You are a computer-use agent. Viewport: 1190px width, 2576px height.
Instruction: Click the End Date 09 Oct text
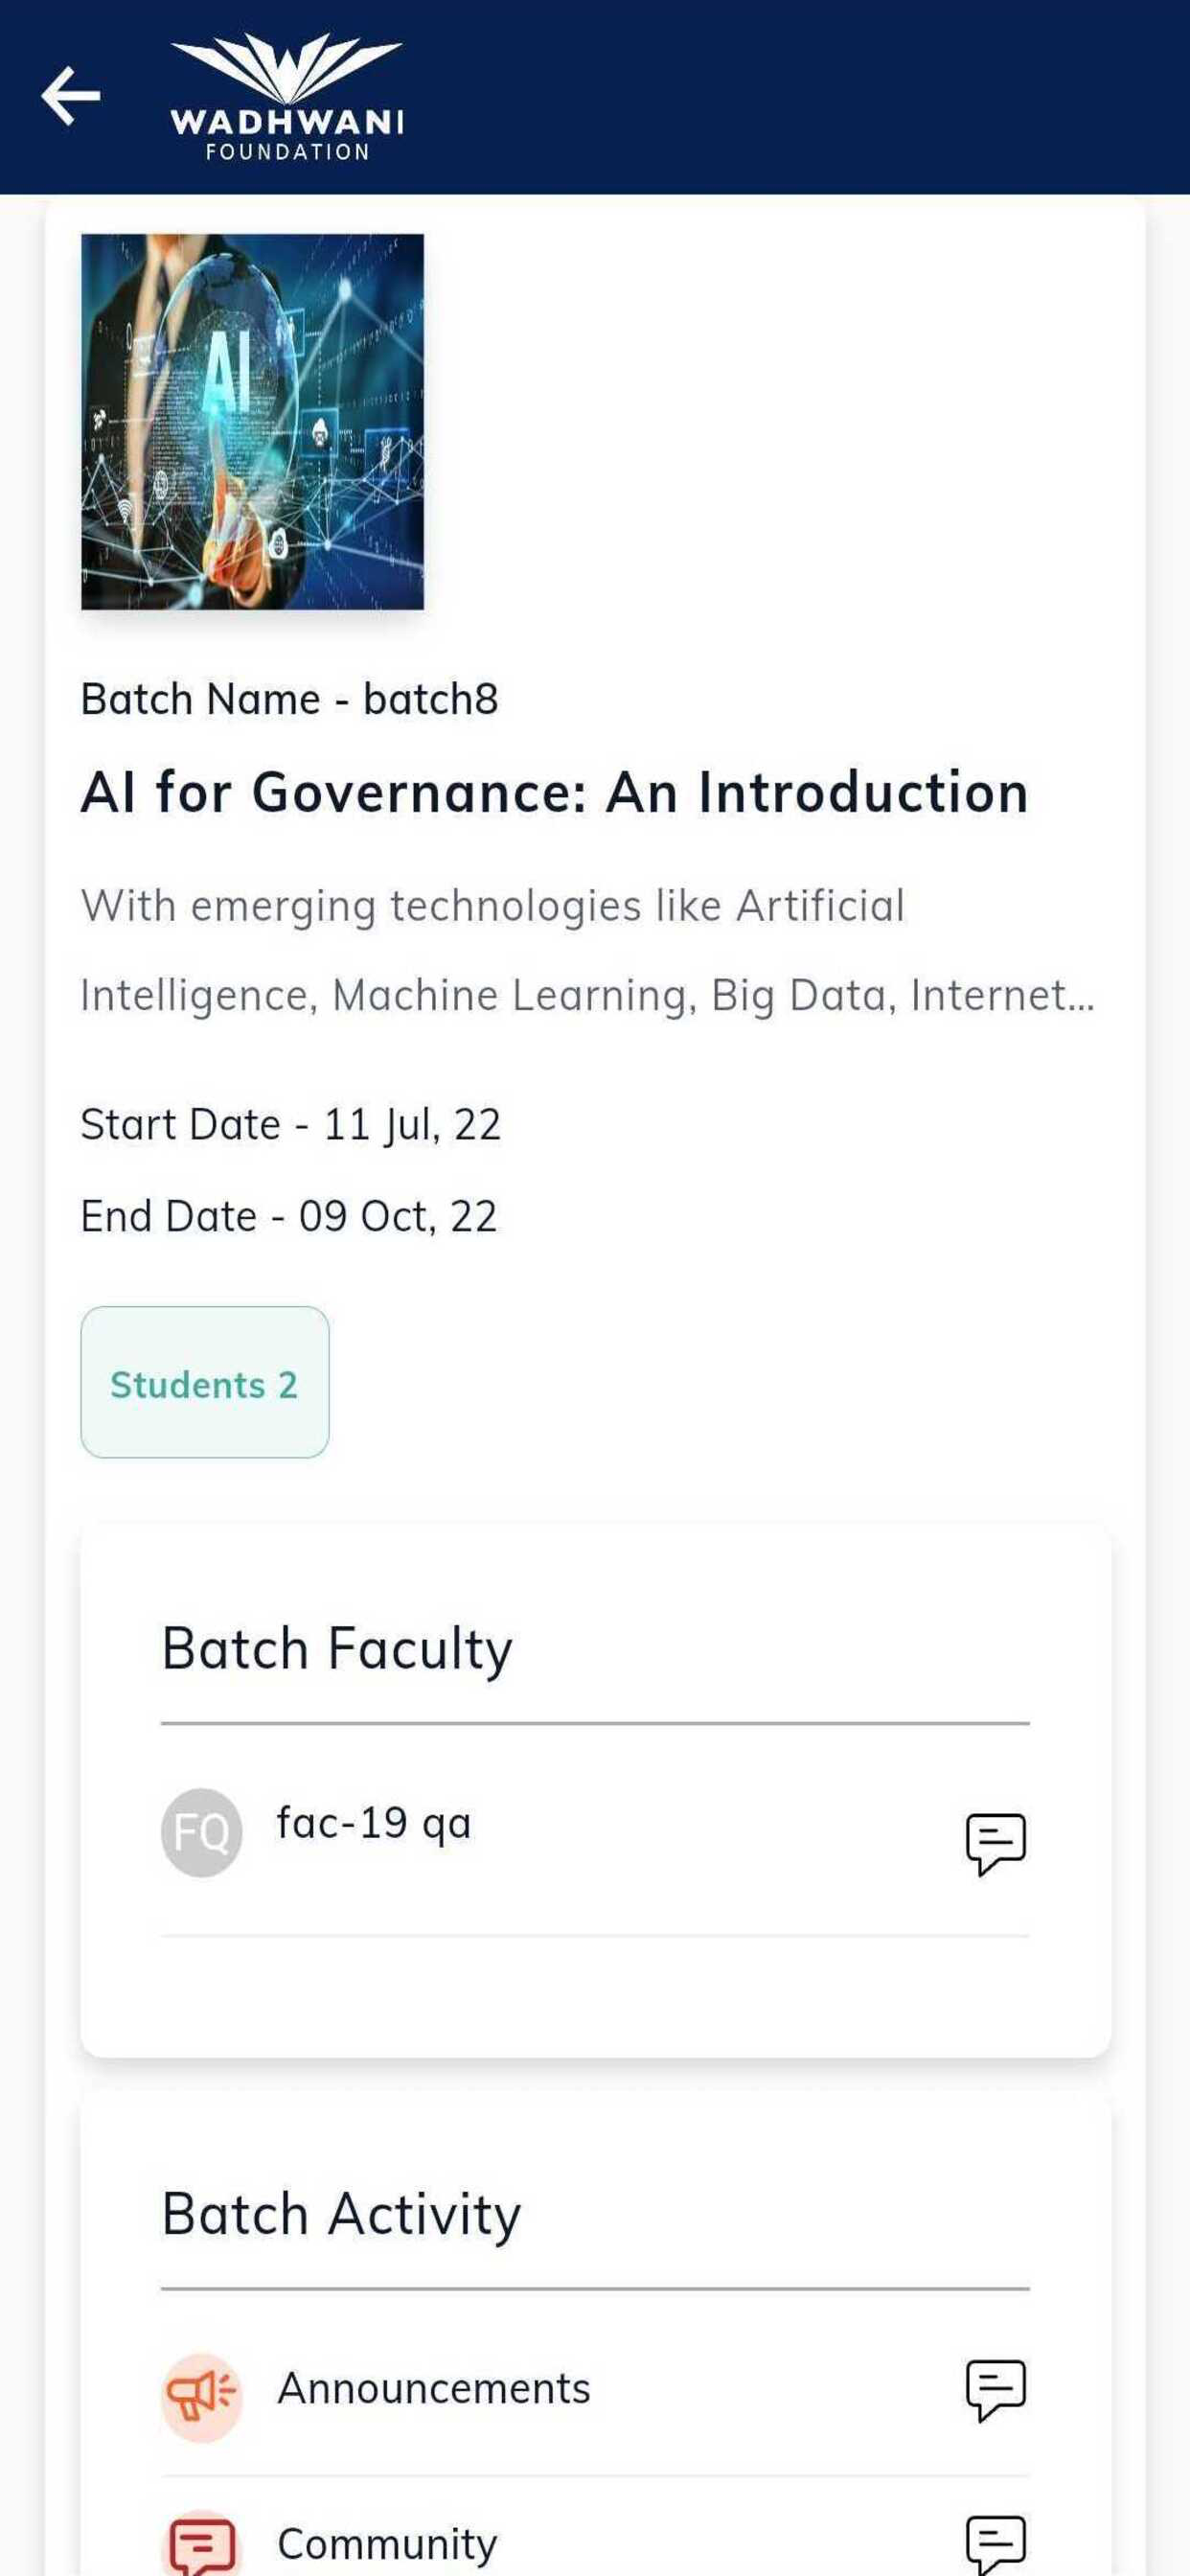(288, 1217)
